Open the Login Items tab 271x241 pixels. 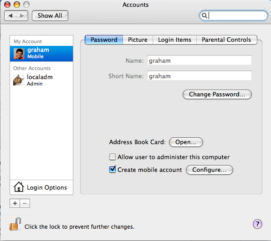[174, 40]
